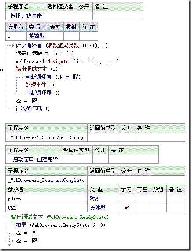Select the commented 输出调试文本 (WebBrowser1.ReadyState) line
This screenshot has height=251, width=191.
[57, 217]
